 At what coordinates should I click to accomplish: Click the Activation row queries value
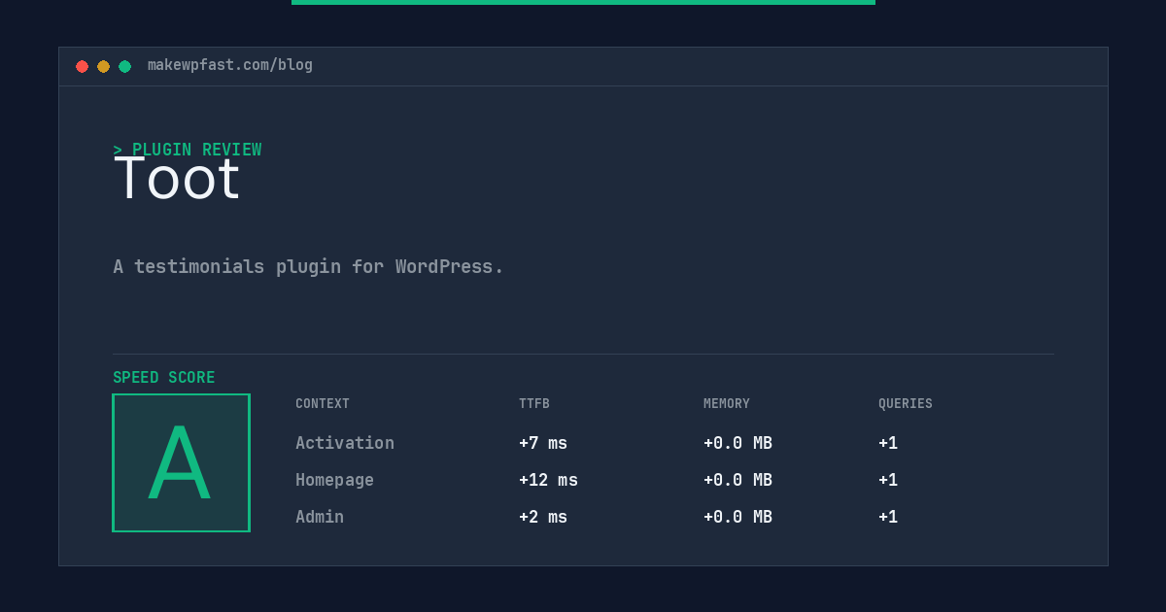[x=888, y=443]
